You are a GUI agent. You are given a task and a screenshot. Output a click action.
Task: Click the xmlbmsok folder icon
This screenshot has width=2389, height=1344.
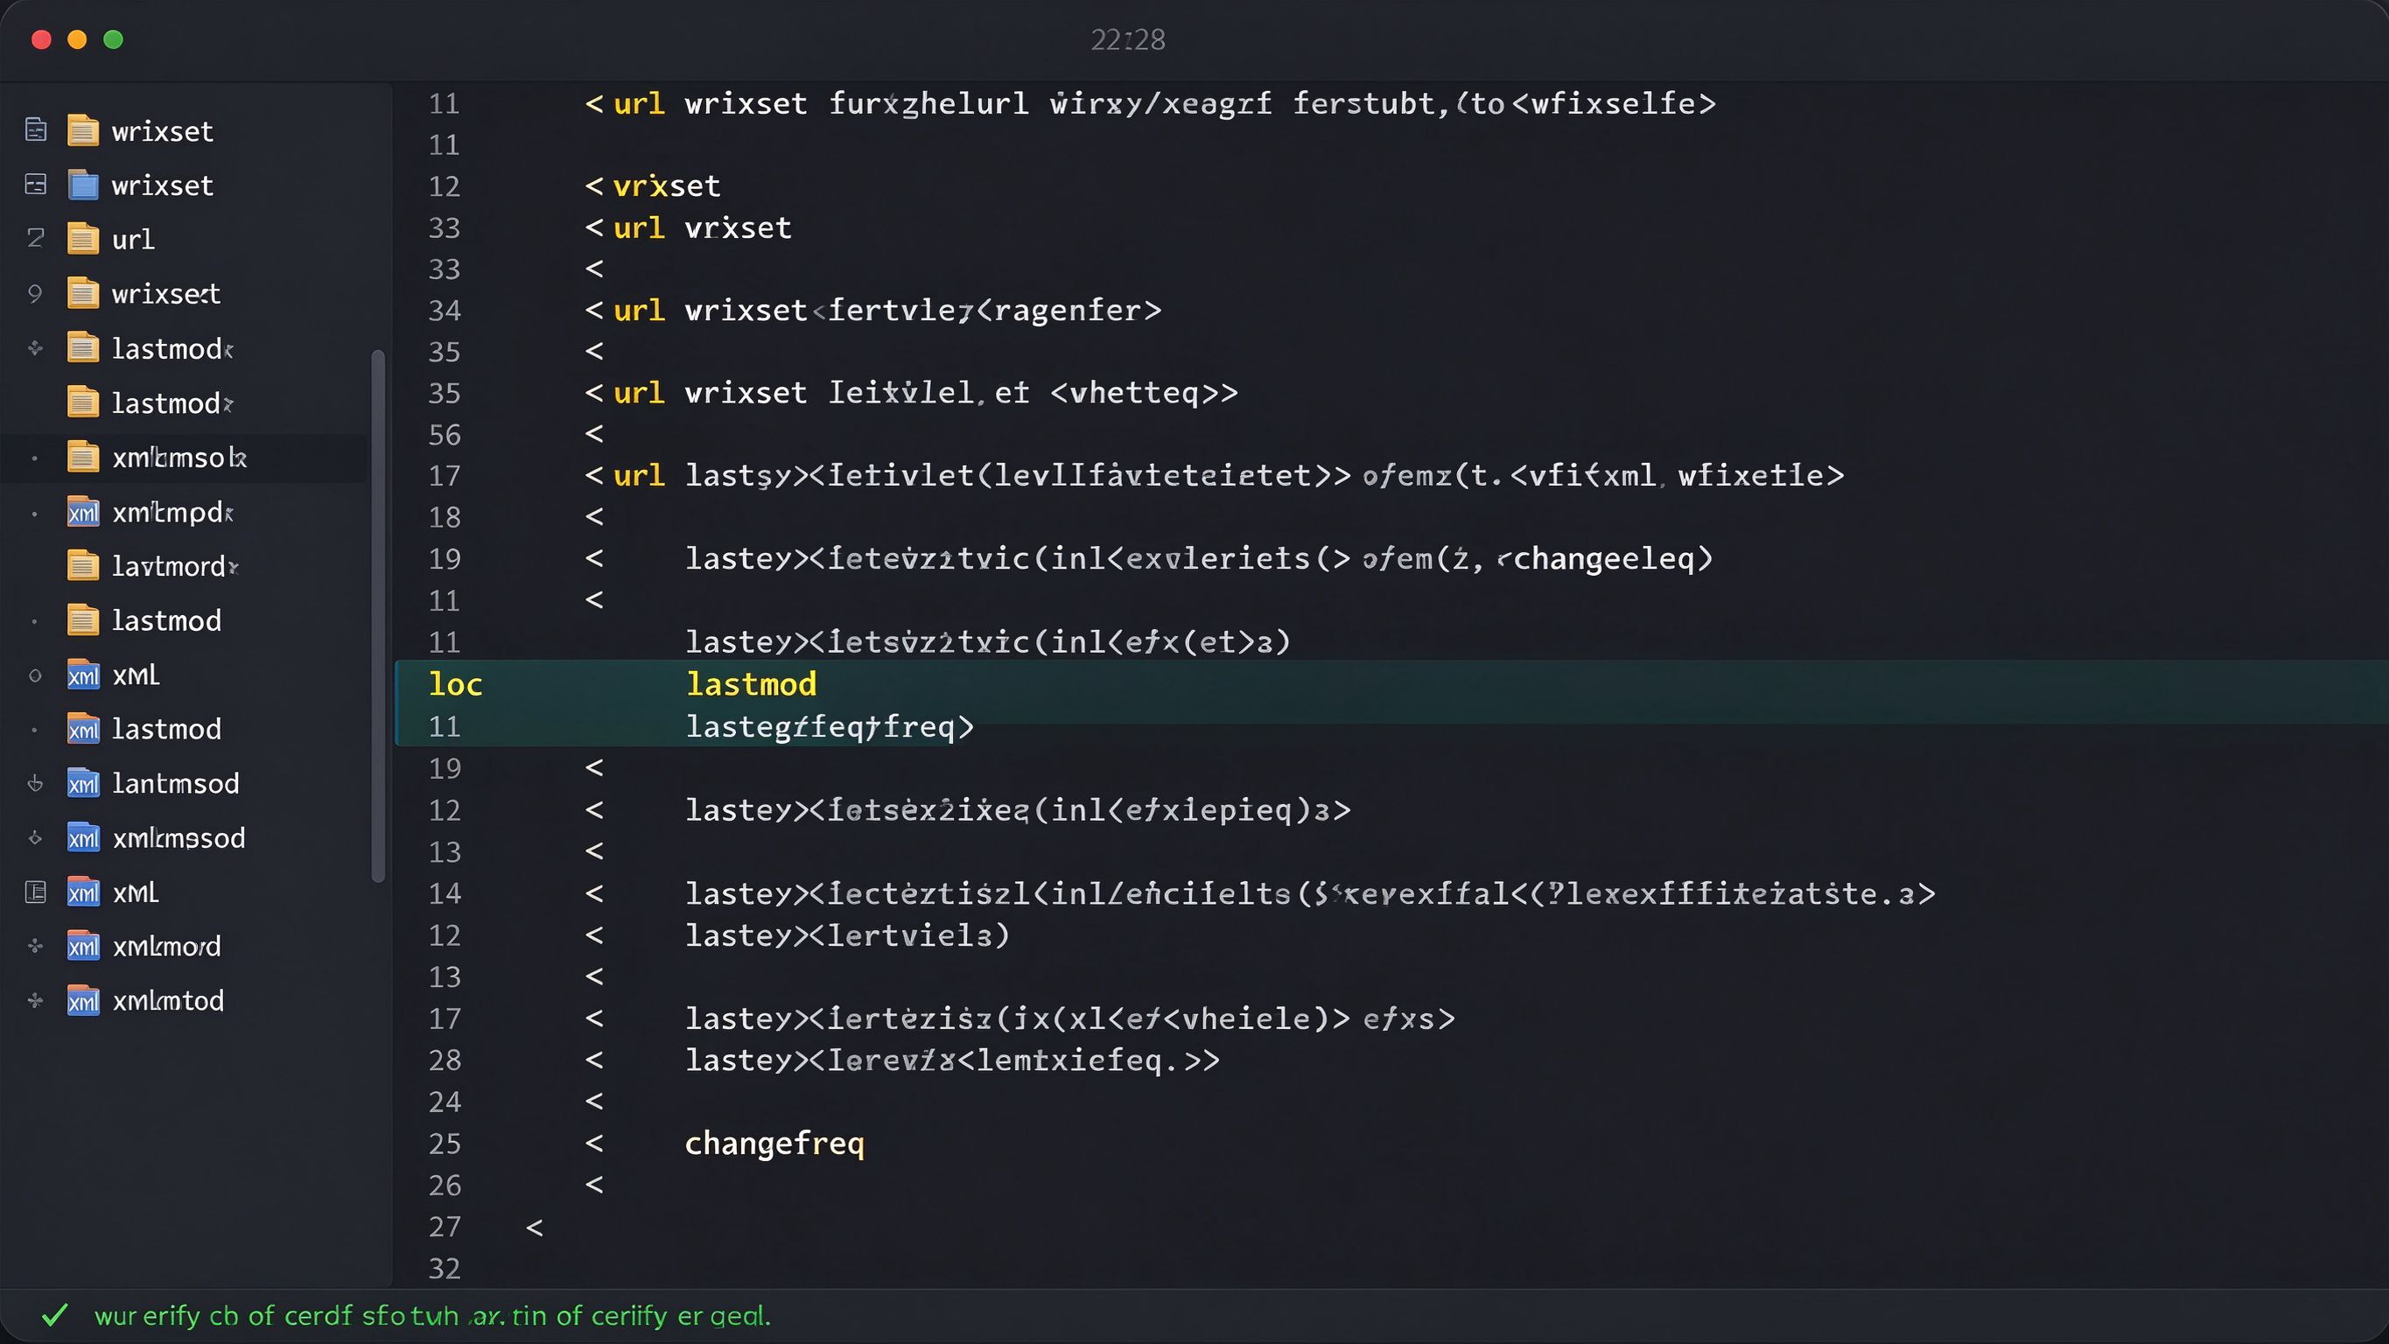(83, 457)
